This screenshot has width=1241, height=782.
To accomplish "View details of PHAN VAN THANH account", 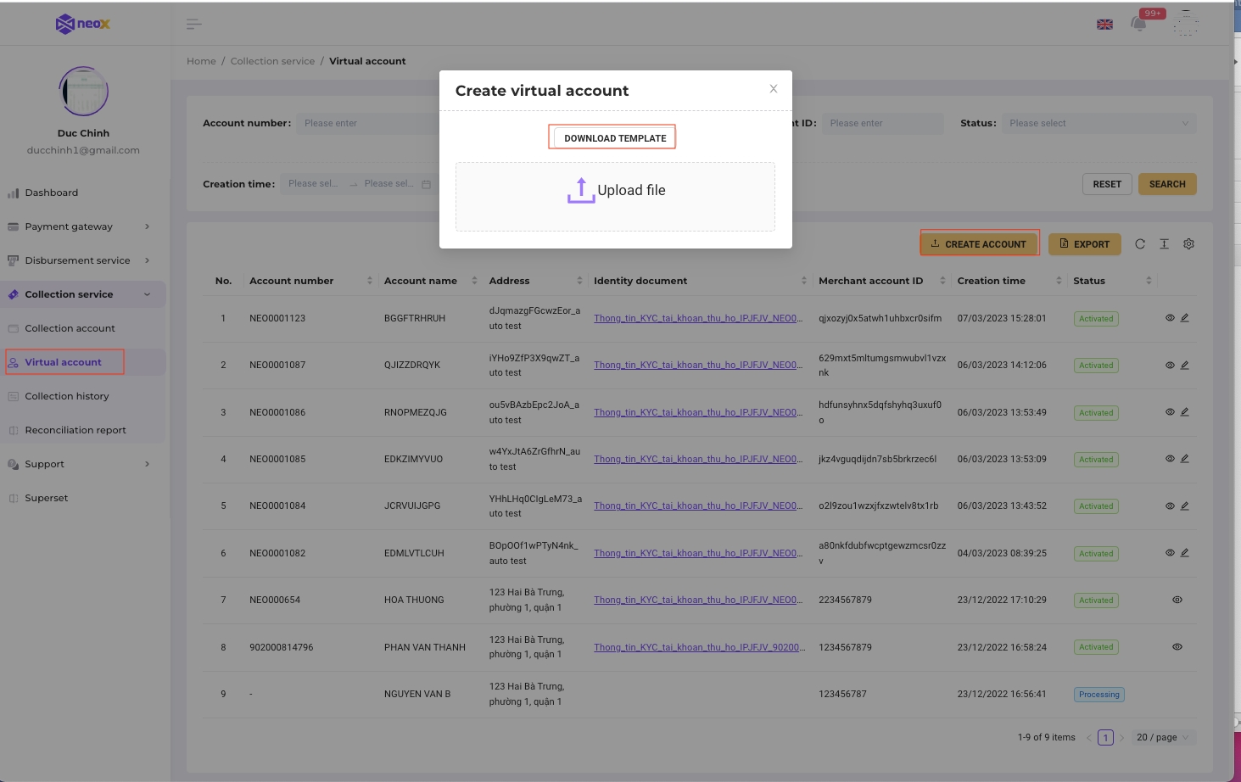I will tap(1177, 647).
